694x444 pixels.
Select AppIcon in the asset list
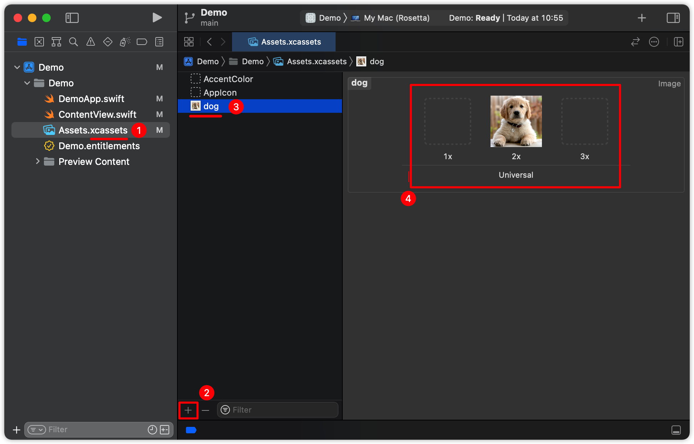tap(220, 92)
